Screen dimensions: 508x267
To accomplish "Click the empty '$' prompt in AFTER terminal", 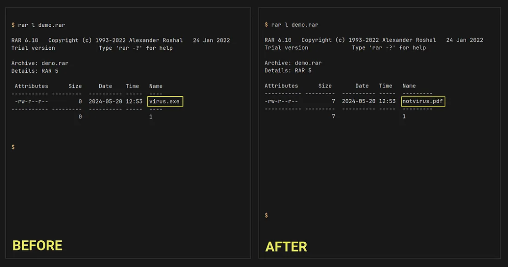I will click(x=266, y=215).
